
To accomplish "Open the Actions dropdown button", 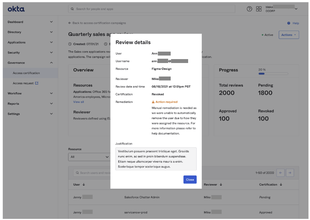I will 289,35.
